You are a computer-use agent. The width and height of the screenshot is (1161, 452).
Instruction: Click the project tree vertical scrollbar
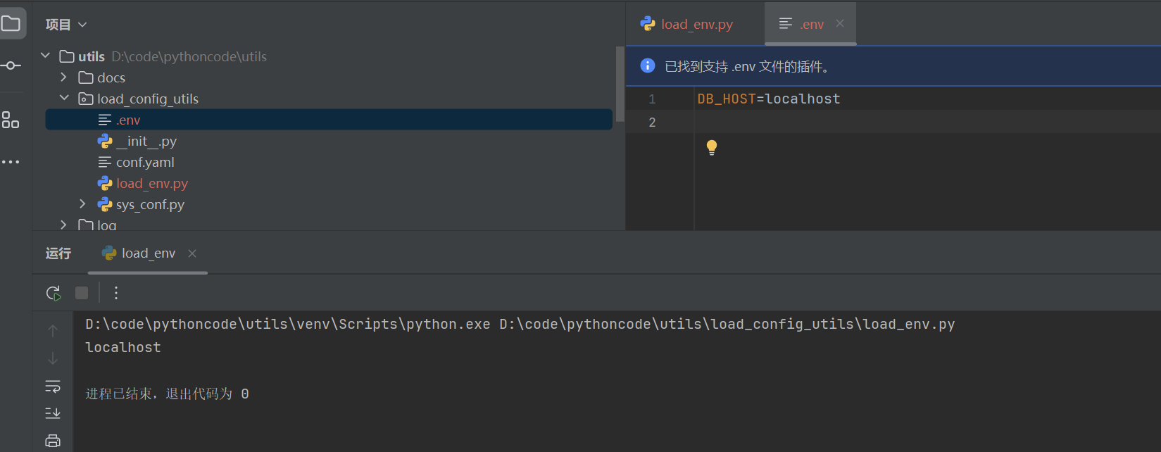(x=620, y=84)
